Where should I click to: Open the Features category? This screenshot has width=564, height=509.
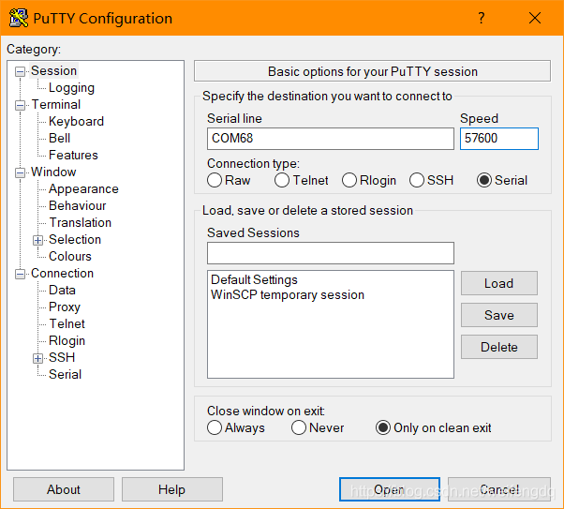(73, 156)
